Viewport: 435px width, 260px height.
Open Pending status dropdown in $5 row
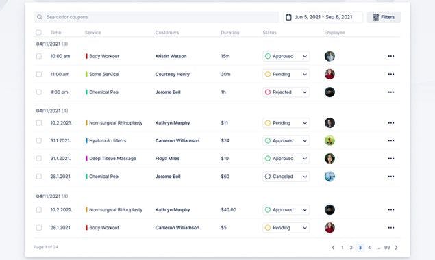click(286, 228)
